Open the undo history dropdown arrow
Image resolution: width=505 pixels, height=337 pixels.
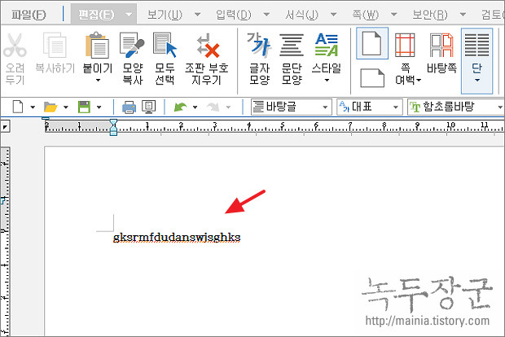pyautogui.click(x=195, y=107)
